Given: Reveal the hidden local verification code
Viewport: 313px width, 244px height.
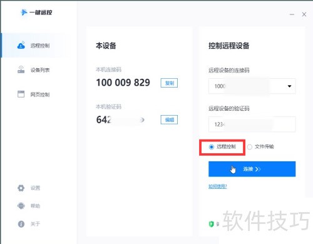Looking at the screenshot, I should point(142,119).
